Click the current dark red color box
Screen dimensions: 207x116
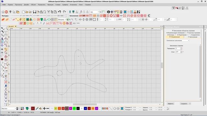pyautogui.click(x=33, y=109)
